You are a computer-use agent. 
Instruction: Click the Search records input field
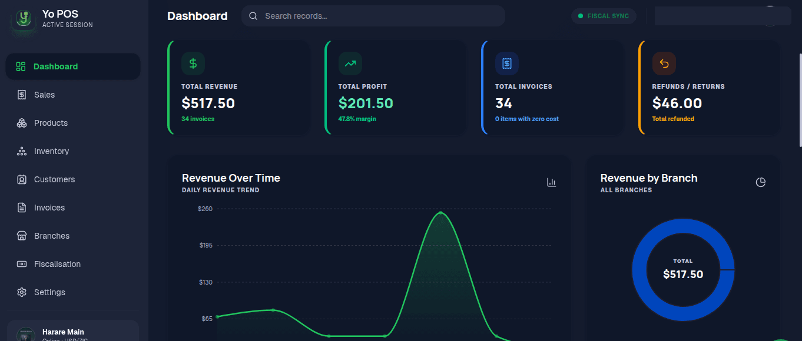coord(373,16)
